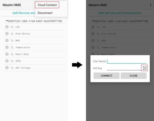Select the Heart Rate characteristic text, left screen
The image size is (154, 121).
point(22,54)
